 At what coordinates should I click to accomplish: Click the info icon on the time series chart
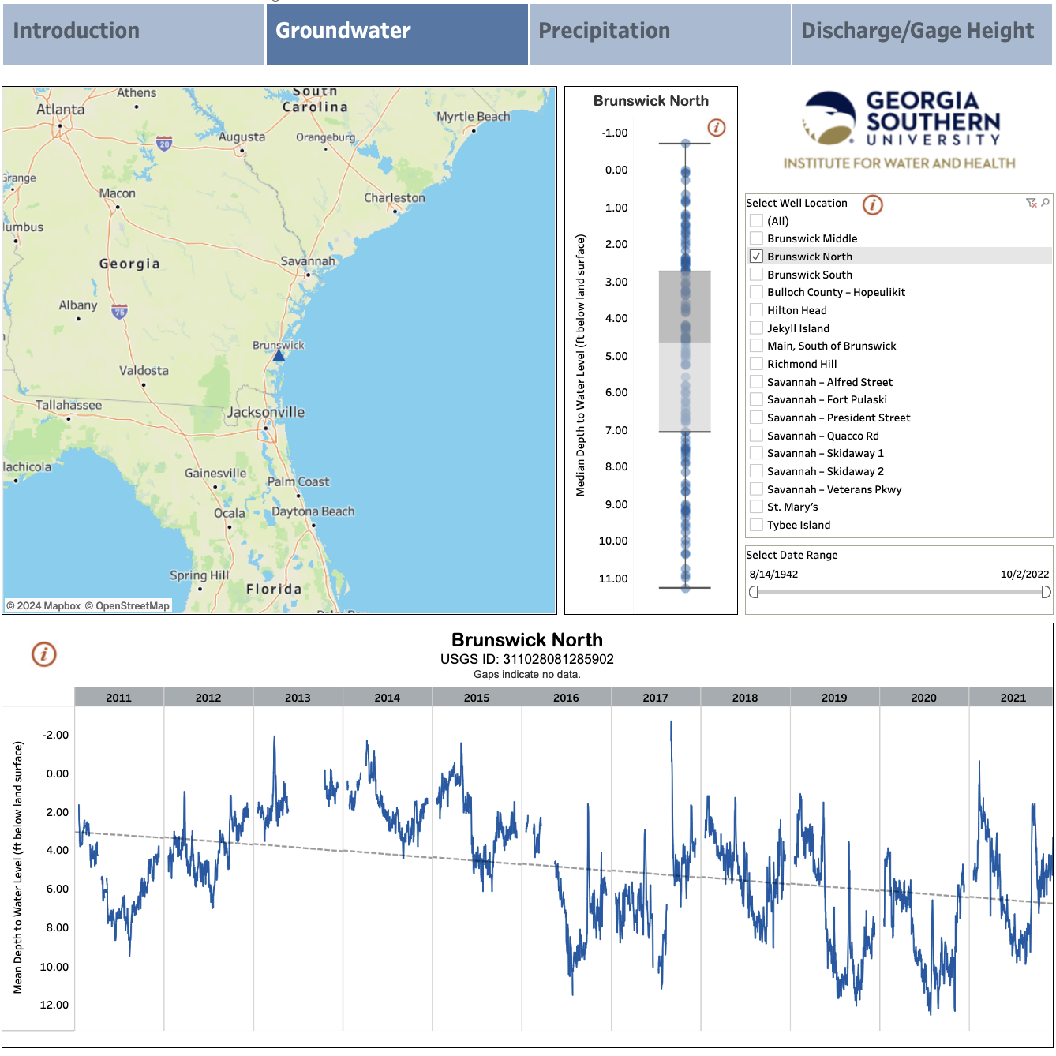point(43,653)
